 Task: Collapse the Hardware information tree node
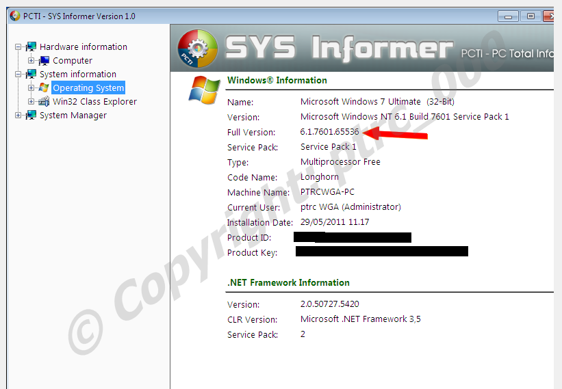click(18, 47)
